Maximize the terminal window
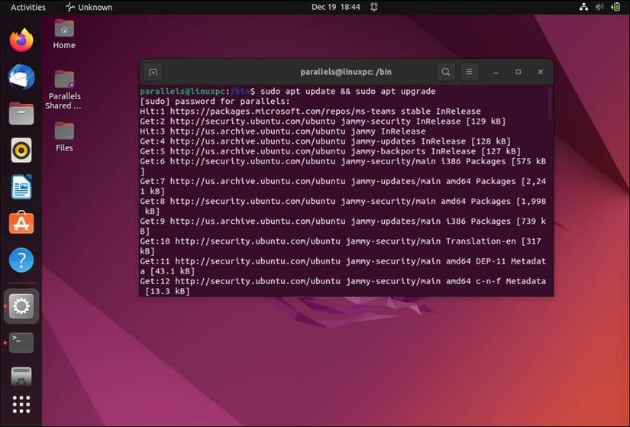Screen dimensions: 630x427 click(x=519, y=72)
